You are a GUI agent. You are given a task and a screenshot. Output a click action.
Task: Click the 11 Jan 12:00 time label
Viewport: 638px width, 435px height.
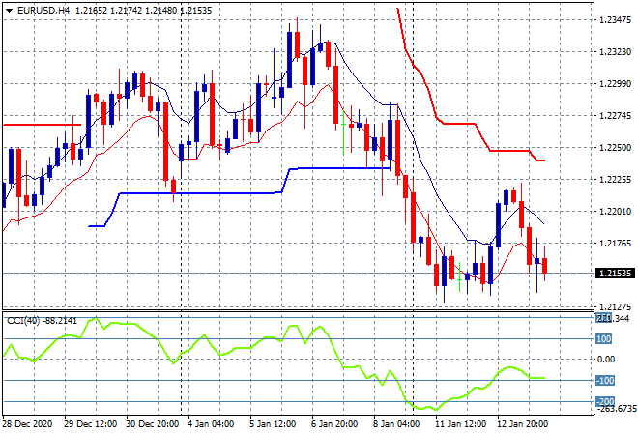pyautogui.click(x=460, y=424)
